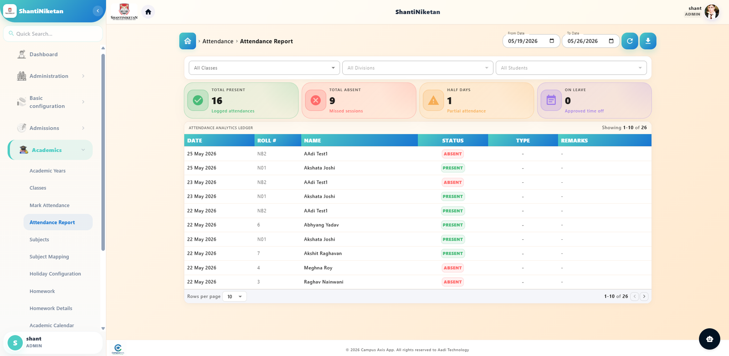
Task: Click the Total Present checkmark icon
Action: [198, 100]
